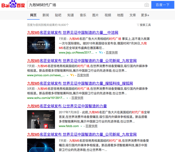Screen dimensions: 175x152
Task: Switch to the 图片 tab
Action: click(95, 15)
